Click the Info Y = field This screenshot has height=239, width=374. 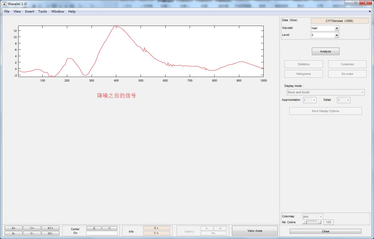tap(156, 233)
